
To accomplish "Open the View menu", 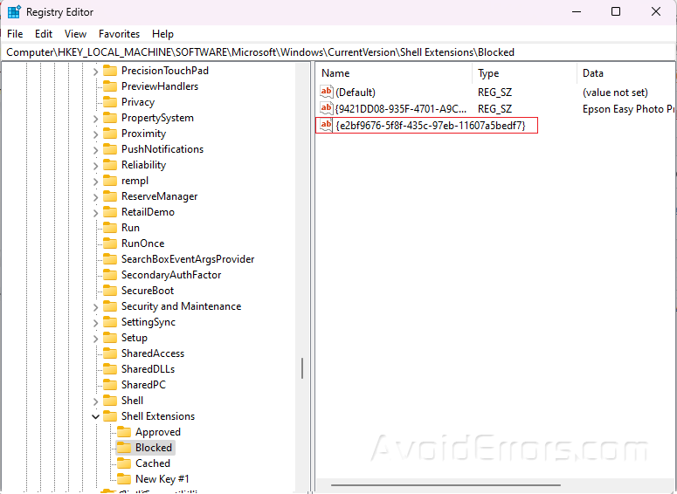I will (x=75, y=34).
